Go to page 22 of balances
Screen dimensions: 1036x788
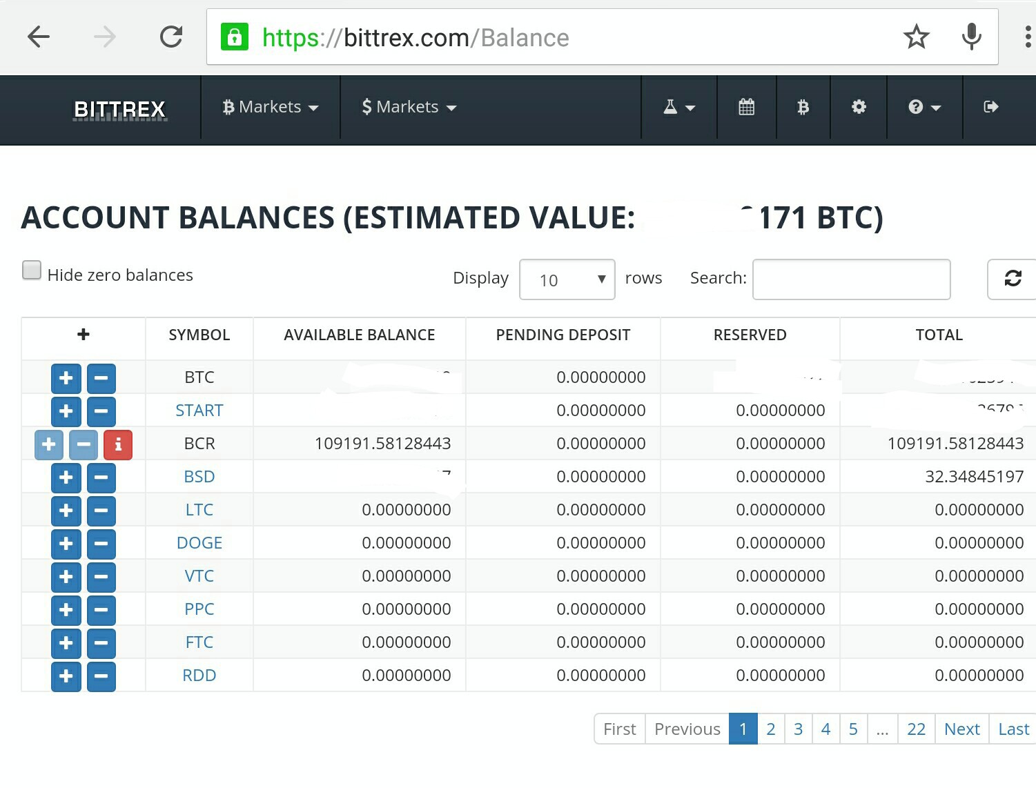click(917, 729)
